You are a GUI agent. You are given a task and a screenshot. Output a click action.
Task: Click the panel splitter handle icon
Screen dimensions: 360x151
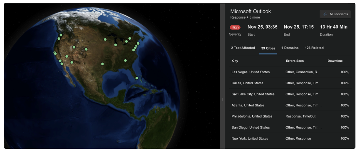(222, 99)
